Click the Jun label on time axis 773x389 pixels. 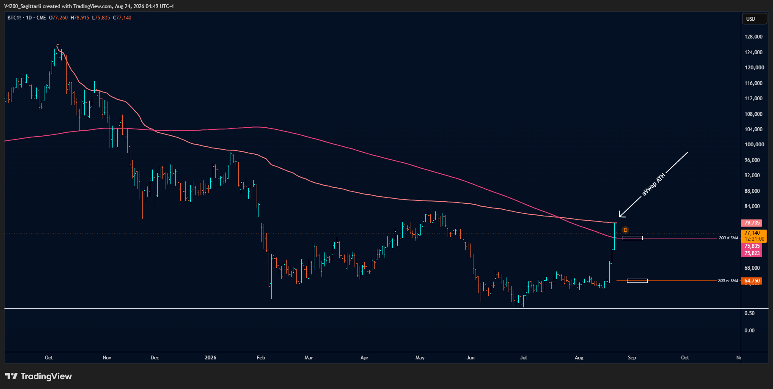point(470,358)
